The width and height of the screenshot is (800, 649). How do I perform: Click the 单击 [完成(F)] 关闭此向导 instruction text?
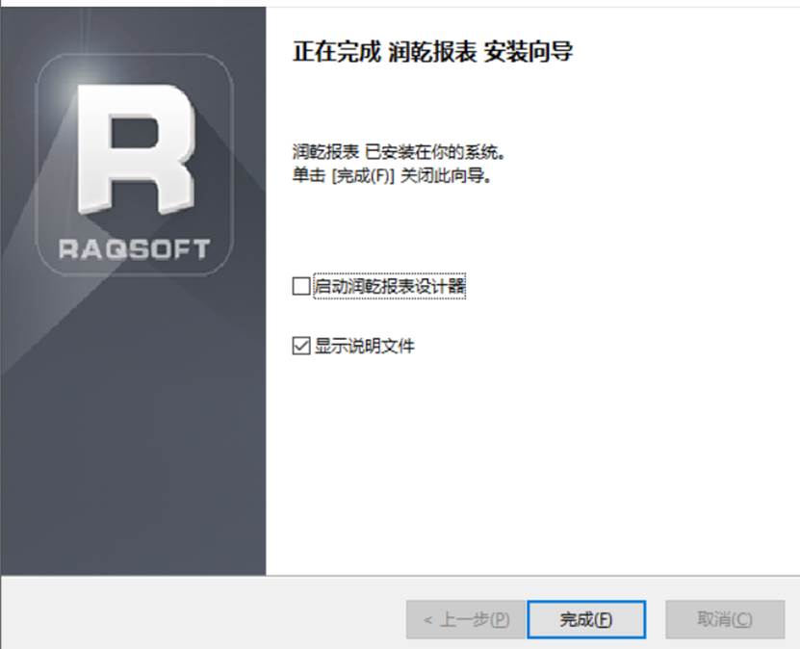coord(392,176)
